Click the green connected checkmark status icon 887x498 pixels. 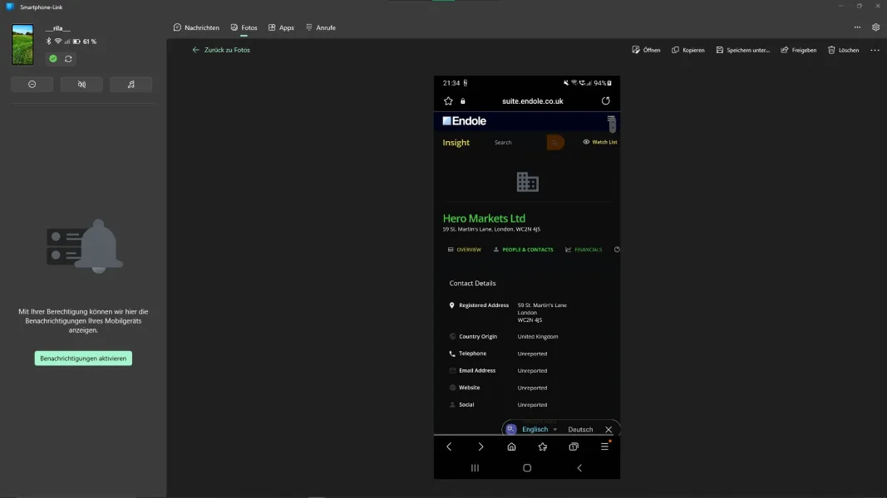[x=53, y=59]
